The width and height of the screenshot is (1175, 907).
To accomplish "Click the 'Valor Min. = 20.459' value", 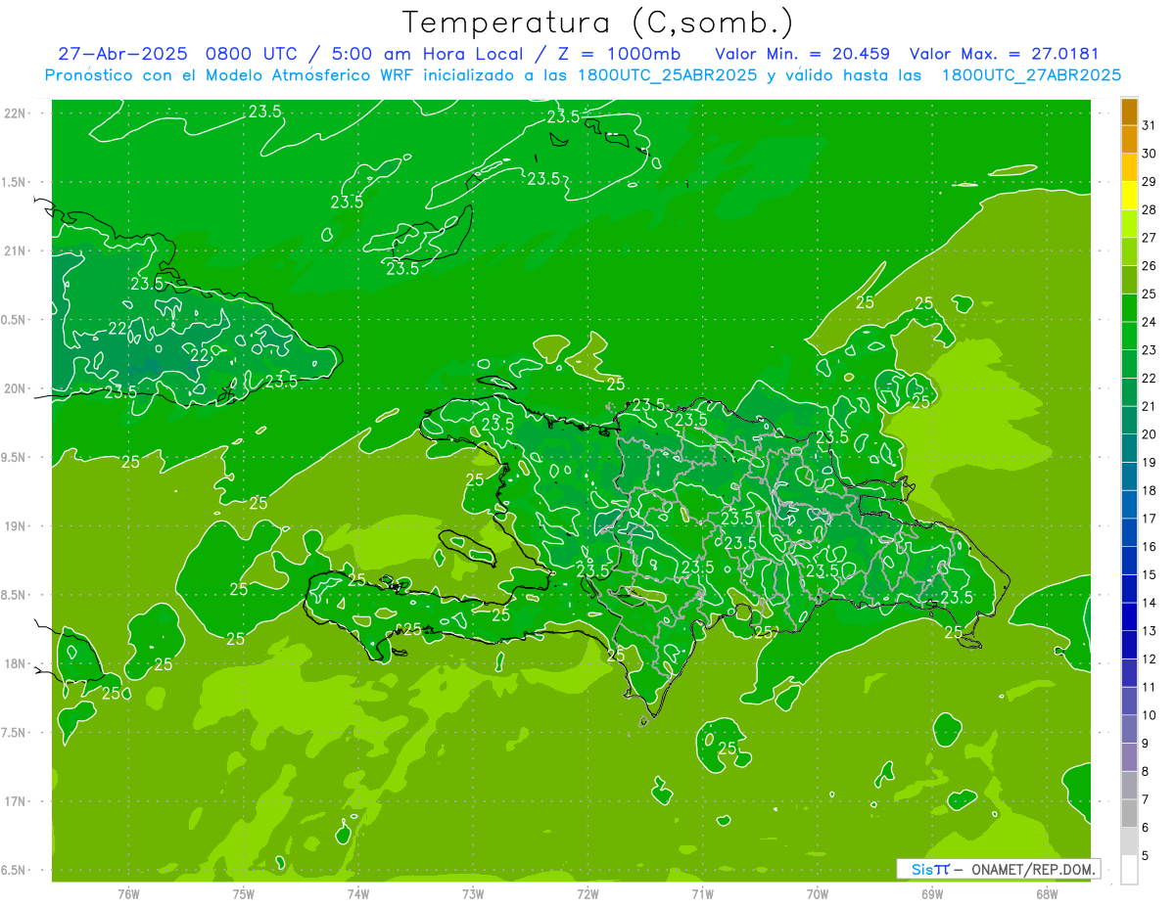I will pyautogui.click(x=803, y=54).
